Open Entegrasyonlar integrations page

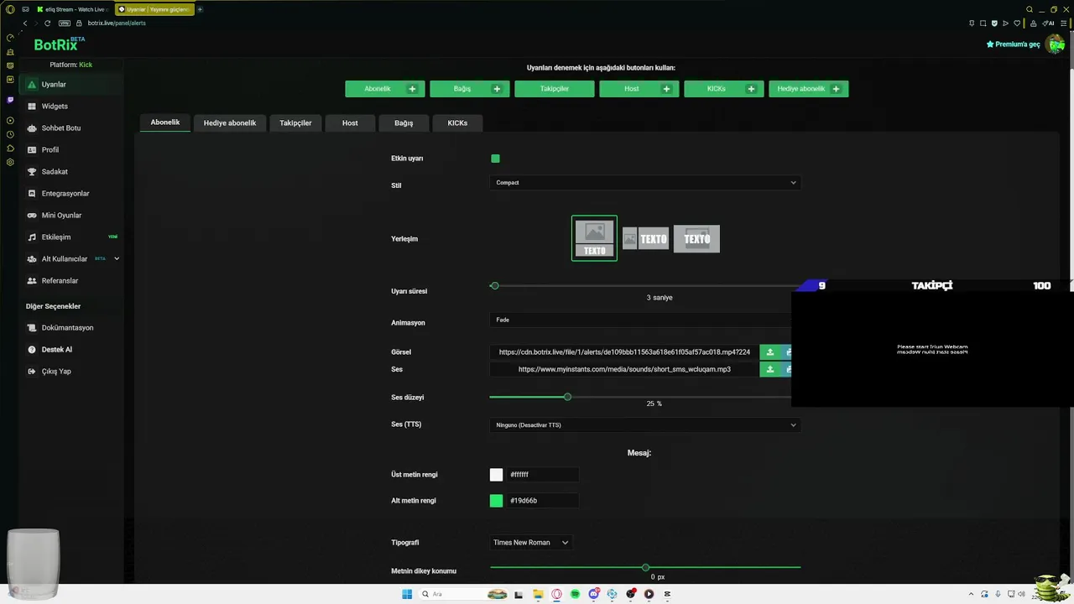coord(70,194)
